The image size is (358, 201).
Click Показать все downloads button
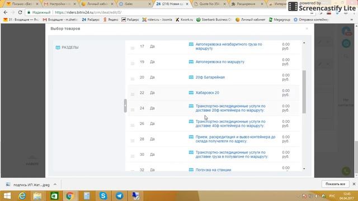click(x=335, y=184)
